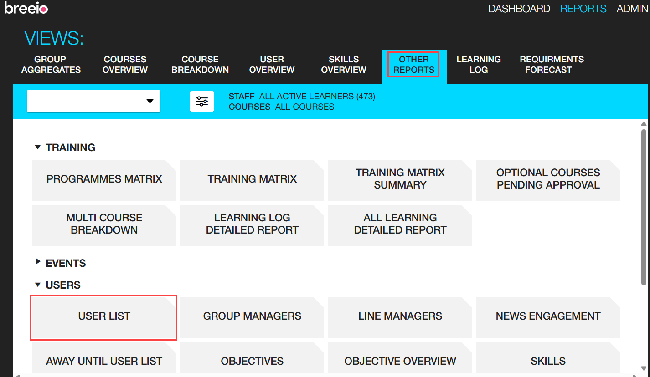This screenshot has height=377, width=650.
Task: Open the empty group dropdown
Action: 93,101
